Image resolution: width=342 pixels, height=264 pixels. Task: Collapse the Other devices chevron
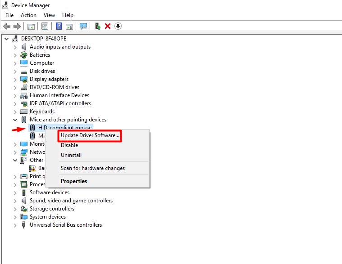15,160
